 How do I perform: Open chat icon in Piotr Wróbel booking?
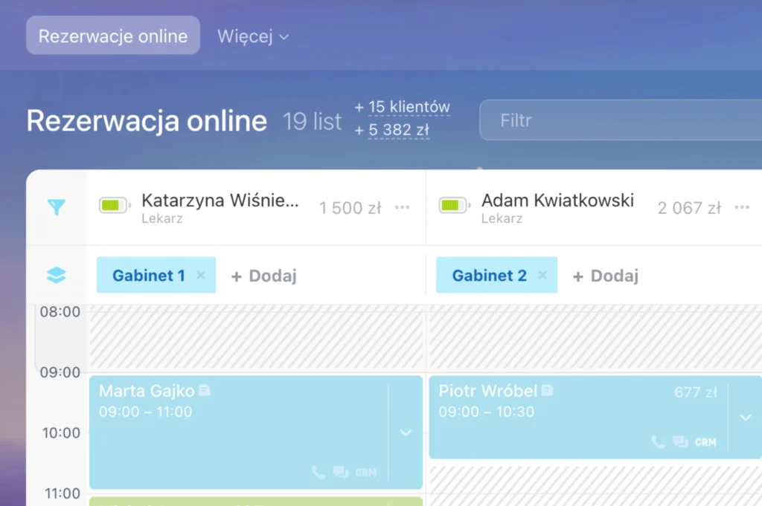pyautogui.click(x=680, y=441)
